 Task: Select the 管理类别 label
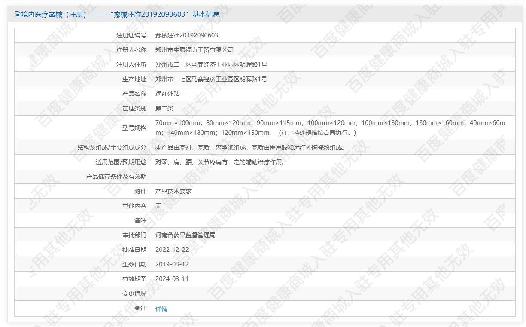coord(134,108)
